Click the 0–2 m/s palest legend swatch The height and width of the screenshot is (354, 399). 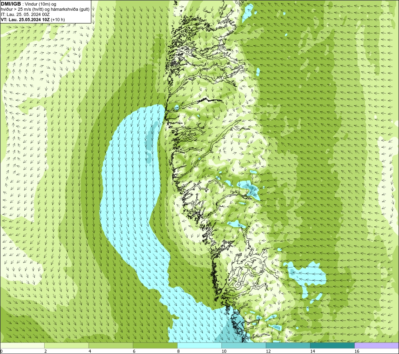click(x=22, y=346)
